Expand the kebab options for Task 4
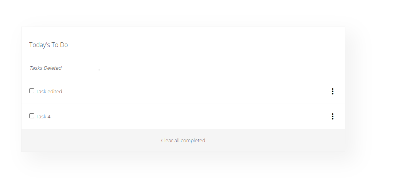Image resolution: width=400 pixels, height=180 pixels. point(332,116)
